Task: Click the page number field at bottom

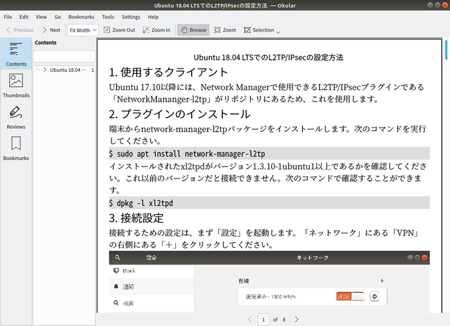Action: click(263, 319)
